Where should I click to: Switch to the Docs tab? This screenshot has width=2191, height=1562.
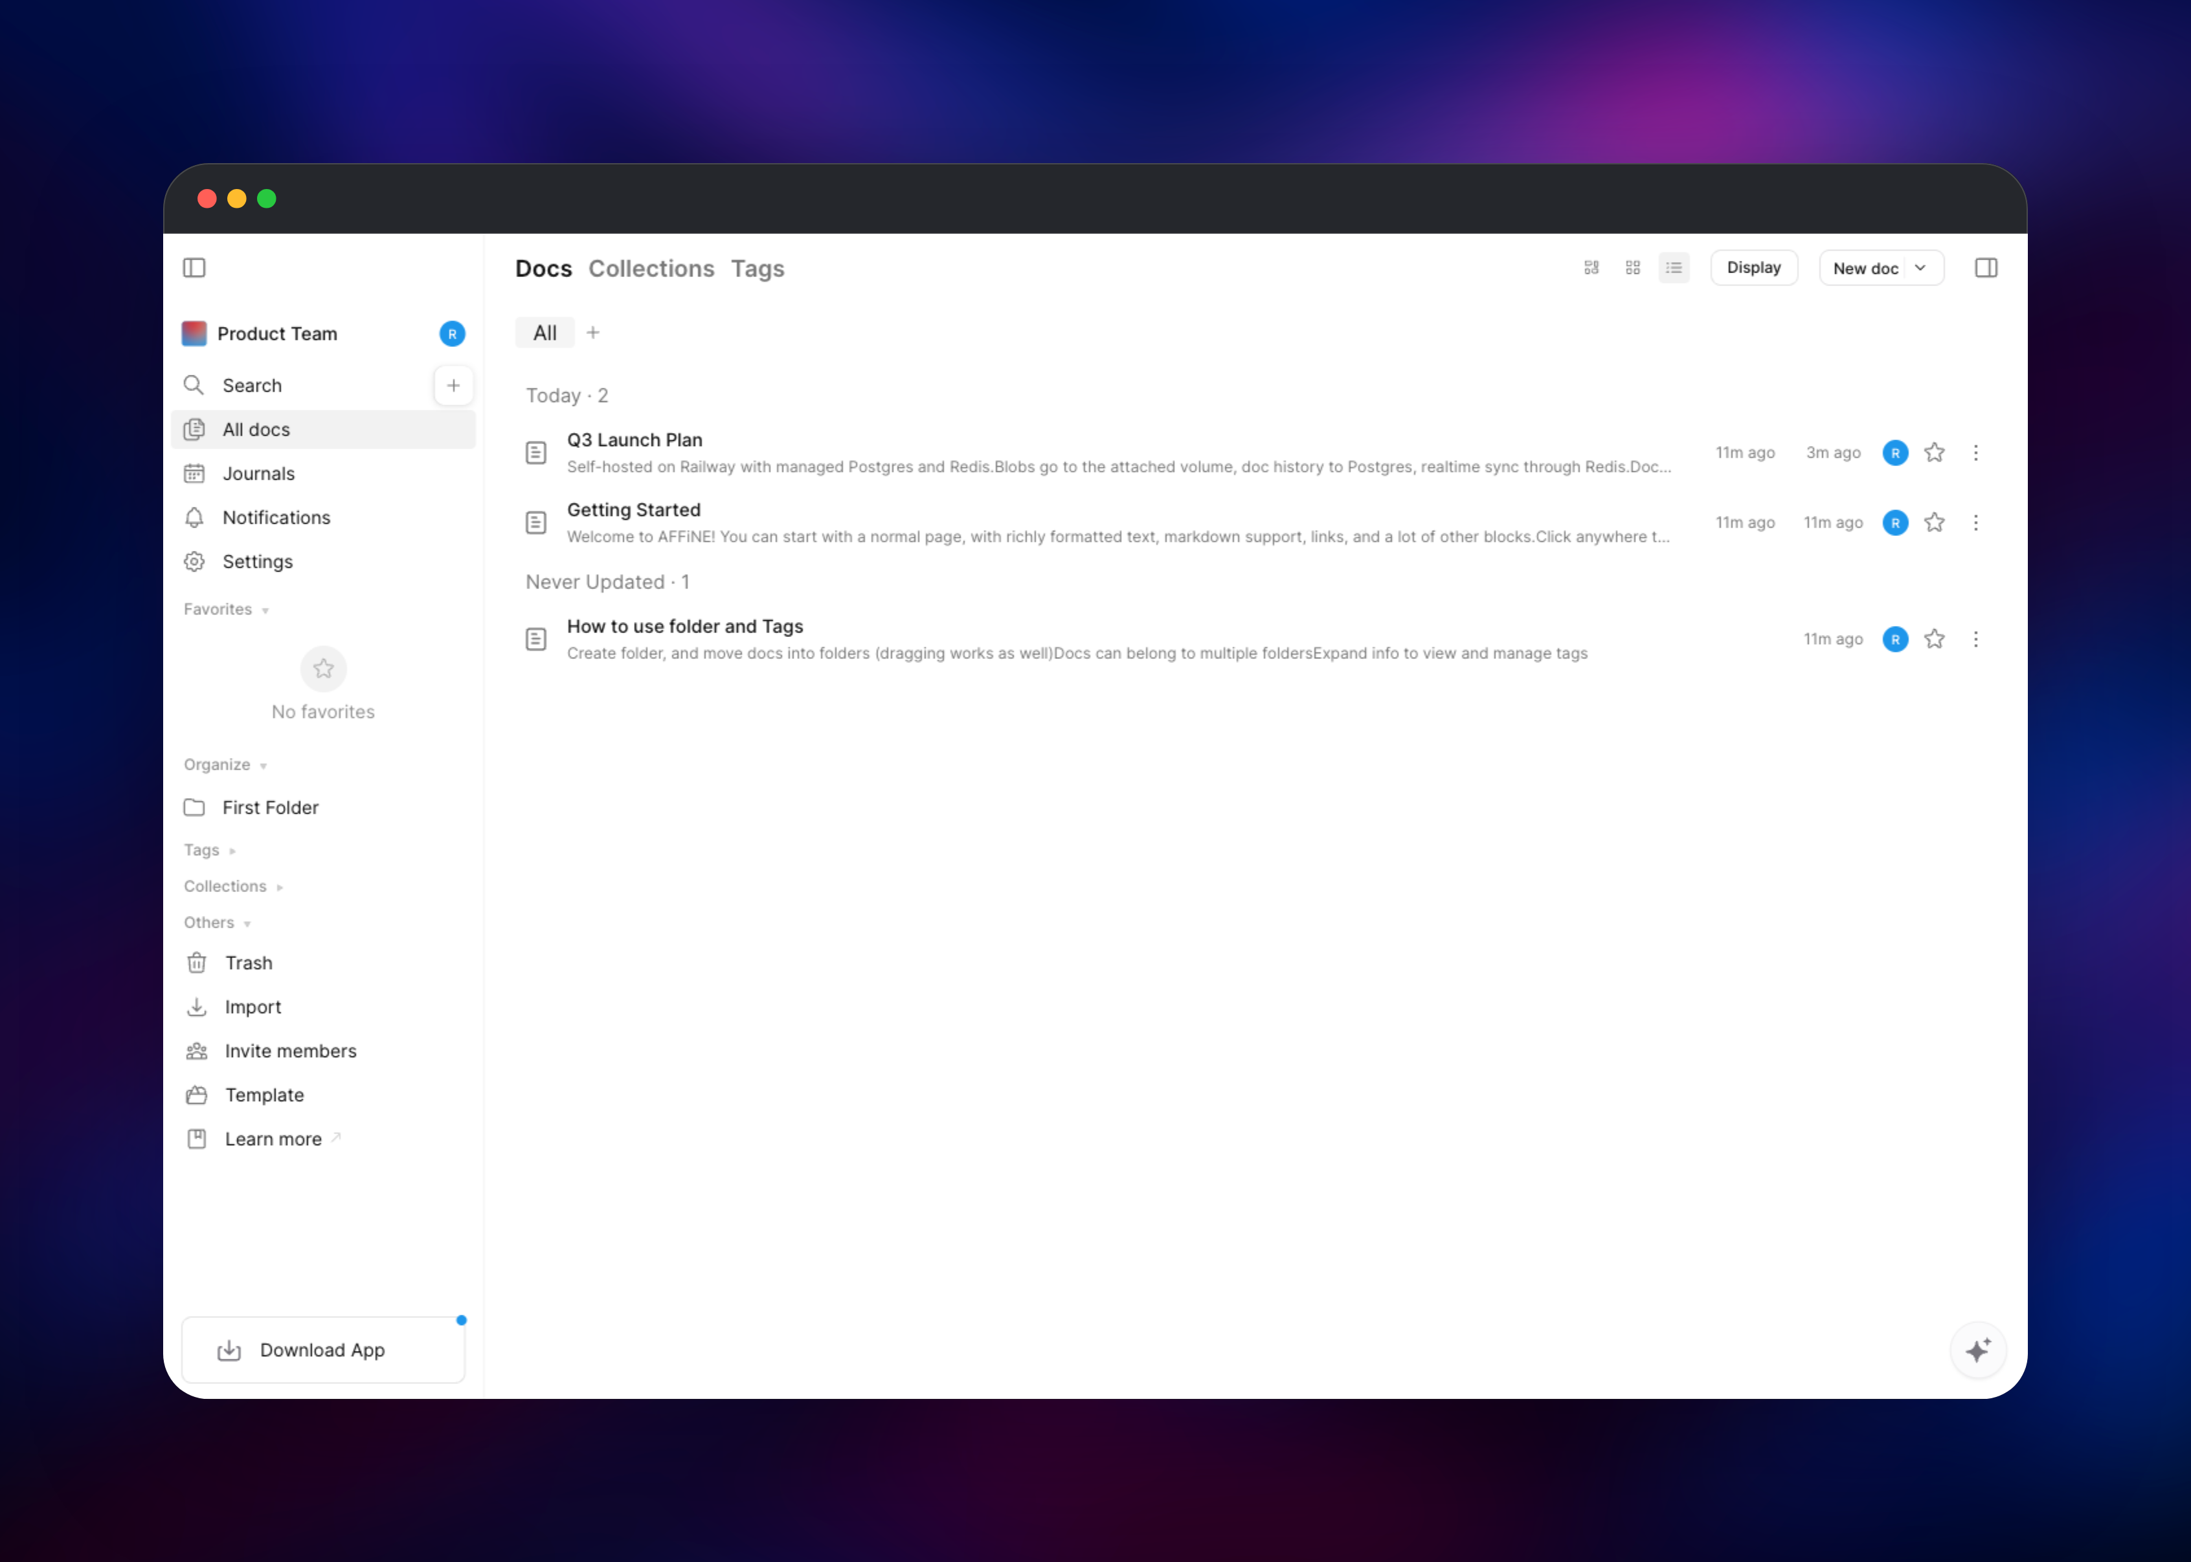543,269
